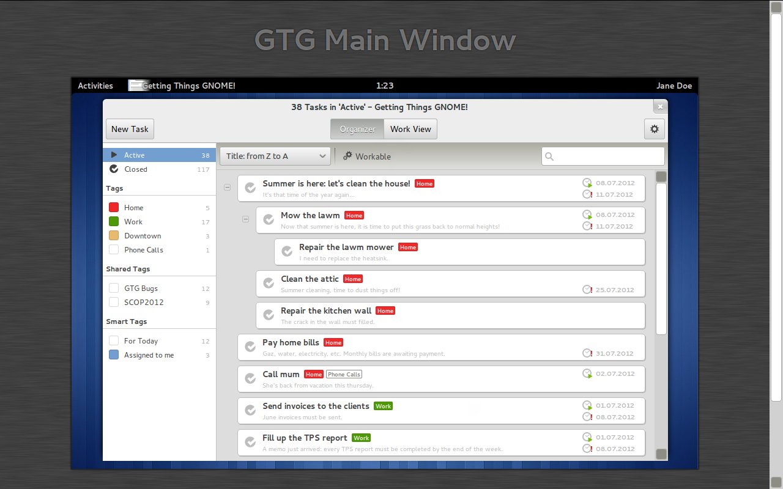Select 'Phone Calls' tag label
This screenshot has width=783, height=489.
click(x=144, y=250)
